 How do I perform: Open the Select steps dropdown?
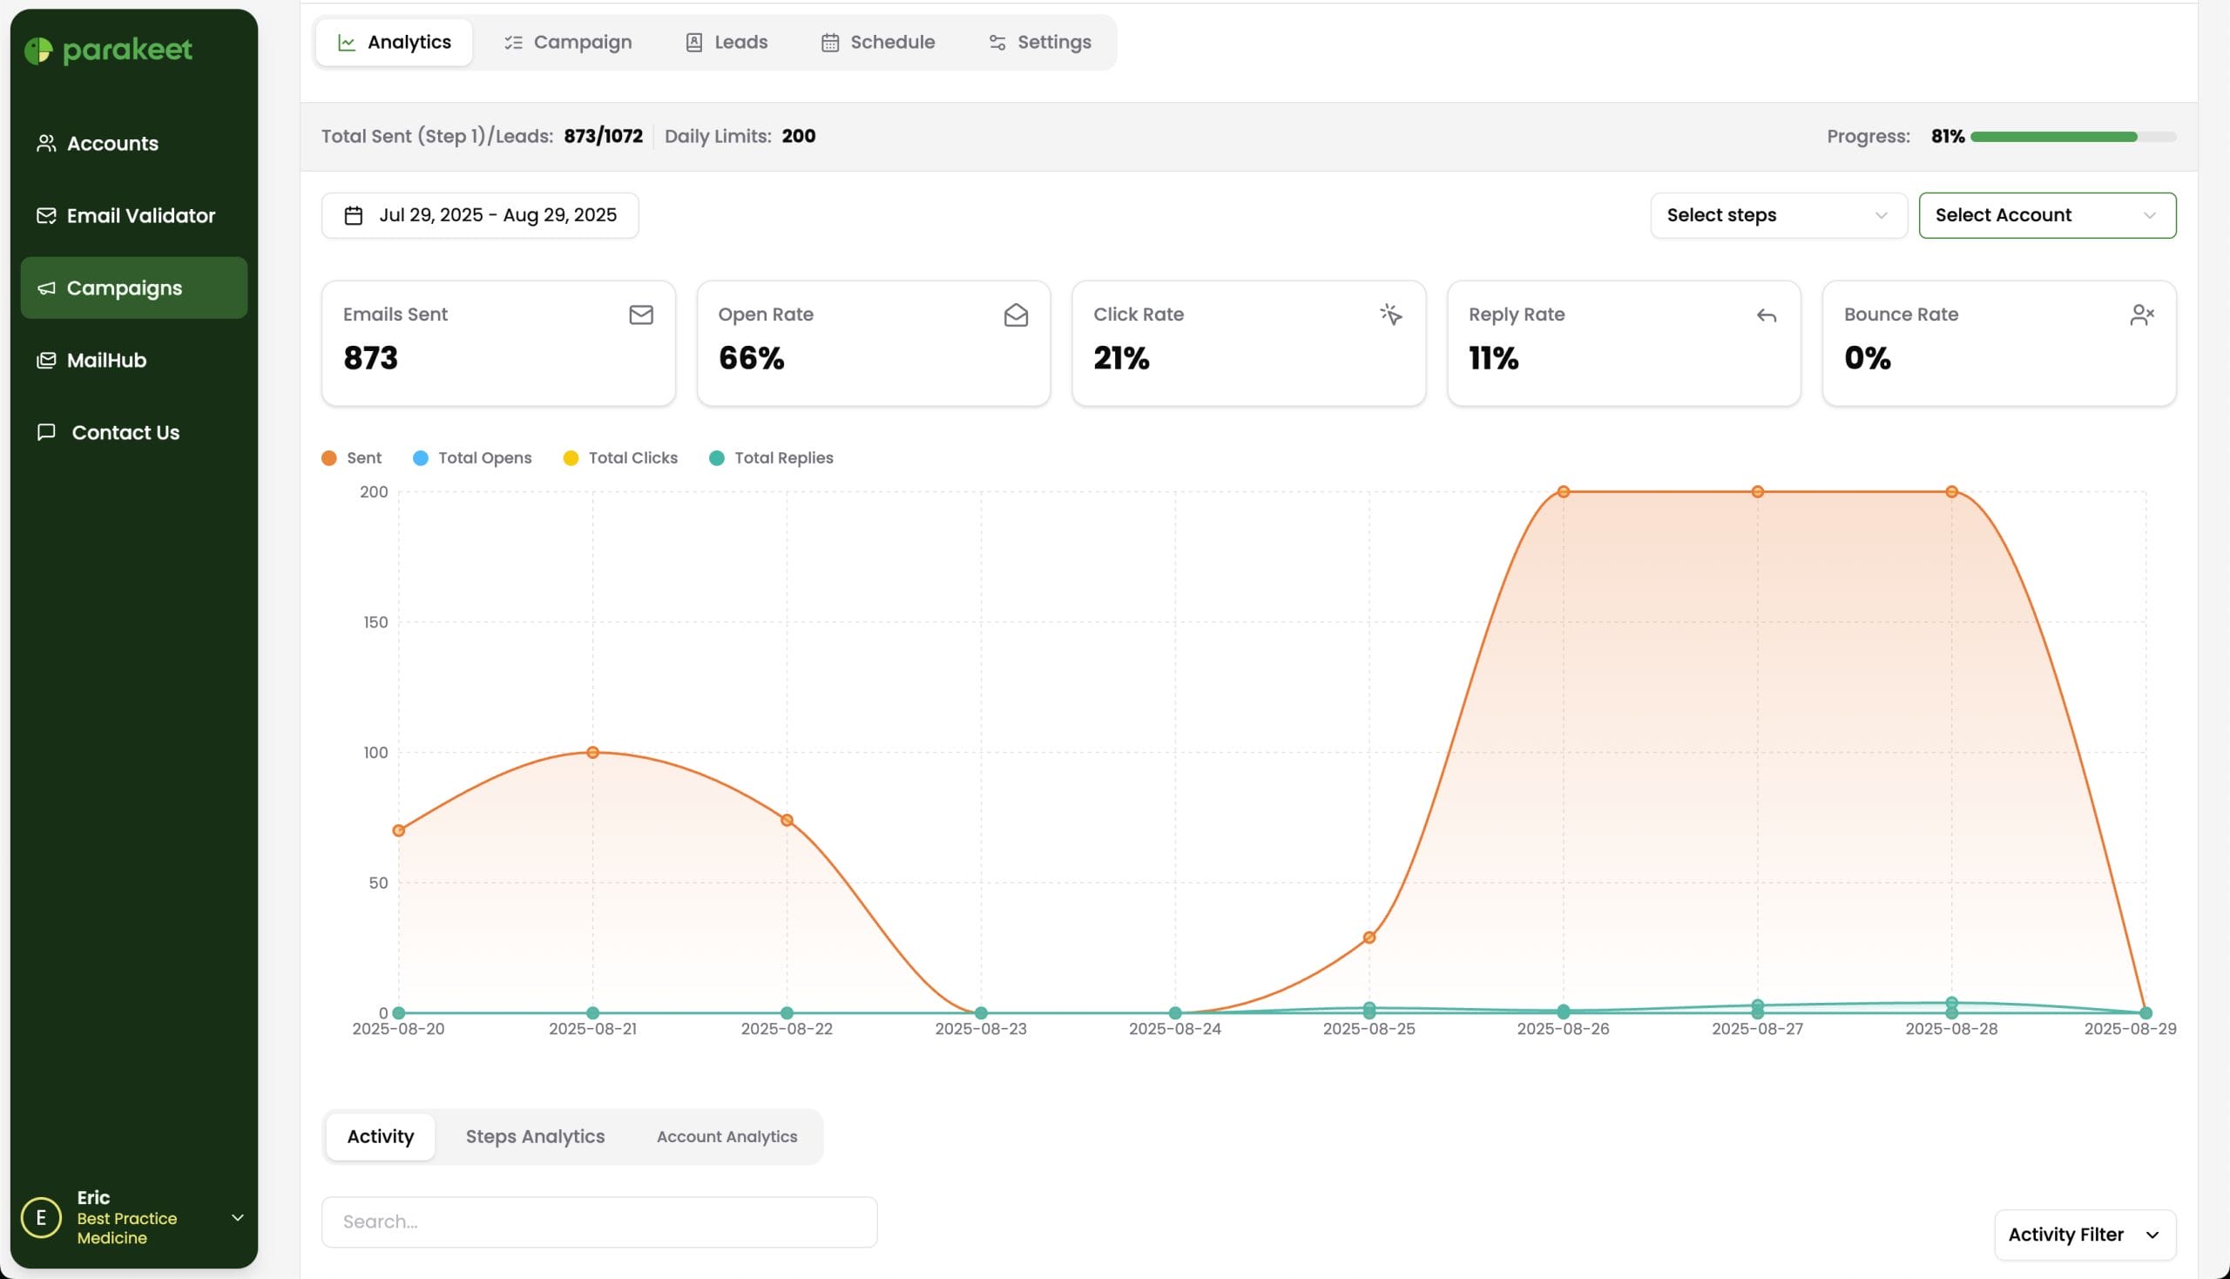pos(1778,215)
